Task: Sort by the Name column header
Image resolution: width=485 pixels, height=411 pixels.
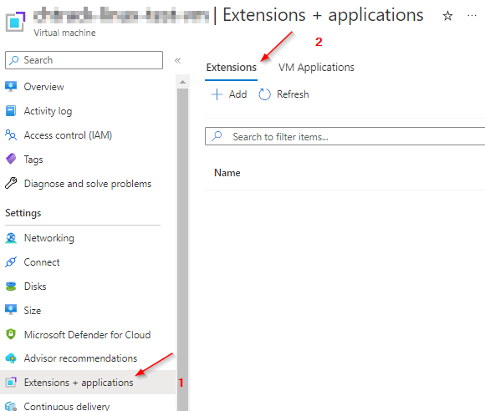Action: 227,173
